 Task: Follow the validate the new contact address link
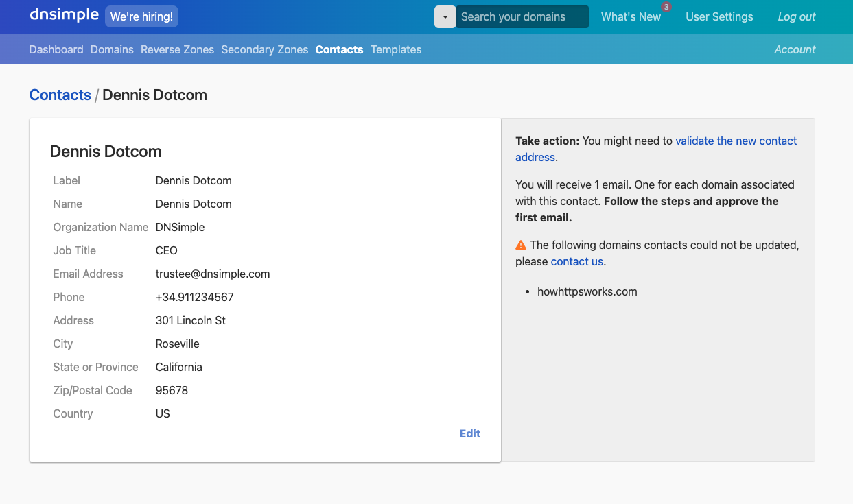(736, 141)
